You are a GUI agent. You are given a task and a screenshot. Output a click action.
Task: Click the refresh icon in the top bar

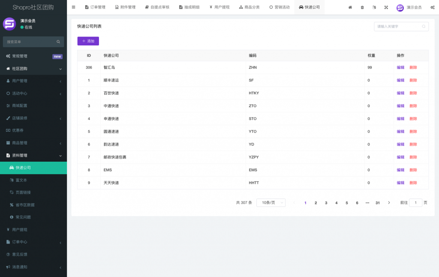373,7
